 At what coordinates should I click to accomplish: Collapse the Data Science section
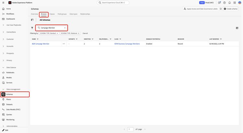coord(3,68)
